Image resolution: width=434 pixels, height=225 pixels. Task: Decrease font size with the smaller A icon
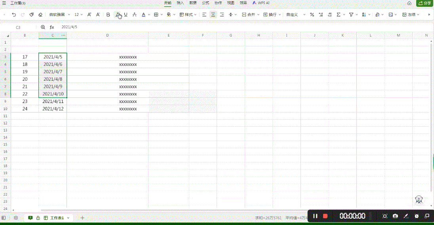click(x=98, y=15)
